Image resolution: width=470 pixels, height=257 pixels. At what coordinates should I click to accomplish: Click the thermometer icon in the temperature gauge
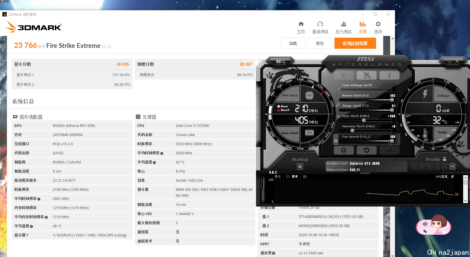click(x=425, y=133)
